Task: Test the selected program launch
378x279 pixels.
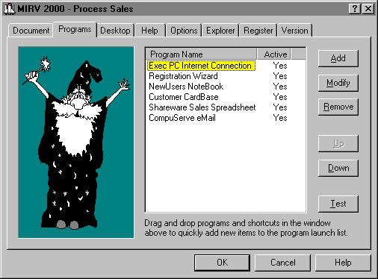Action: [x=338, y=204]
